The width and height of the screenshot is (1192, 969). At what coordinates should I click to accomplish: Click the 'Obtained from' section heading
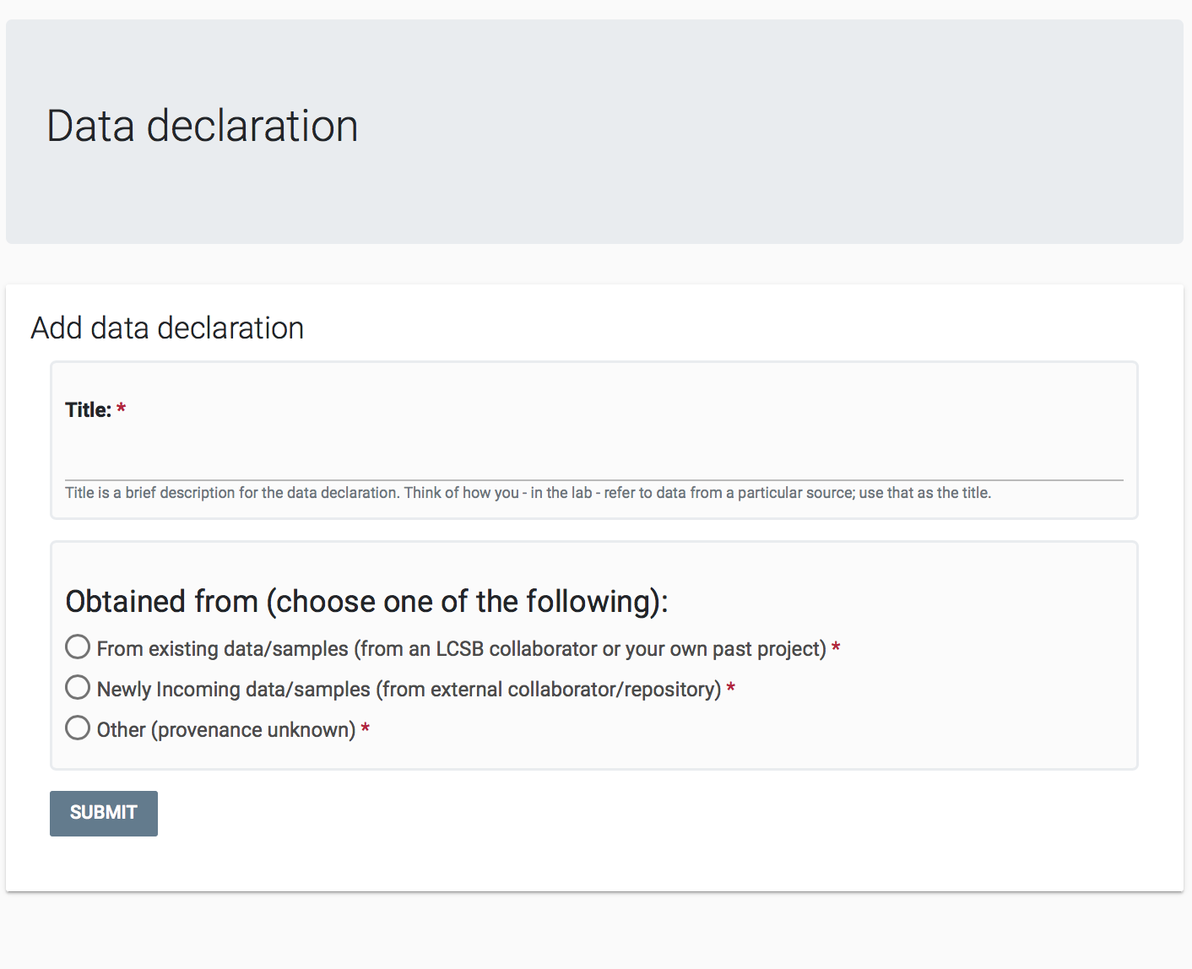(x=366, y=602)
